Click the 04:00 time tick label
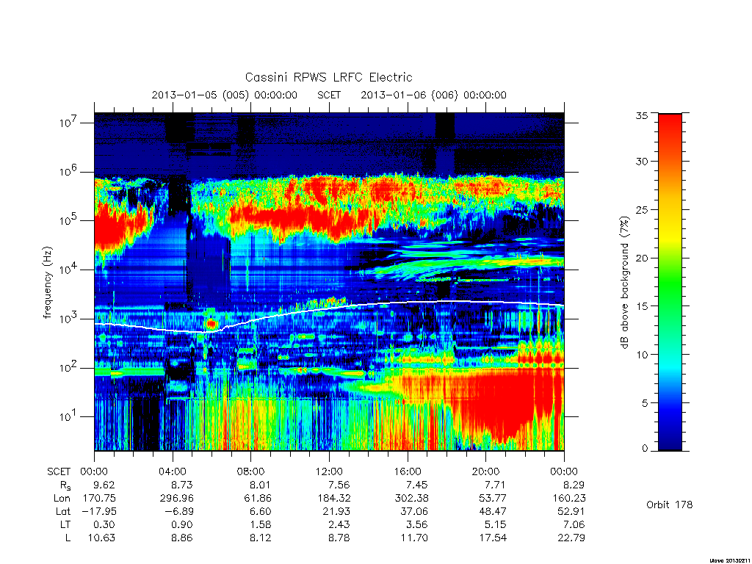 (x=173, y=471)
